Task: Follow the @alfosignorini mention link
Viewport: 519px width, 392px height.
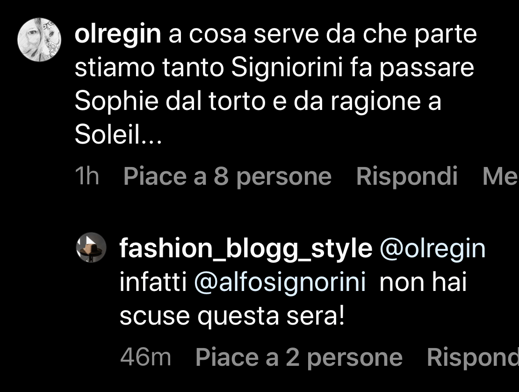Action: point(280,283)
